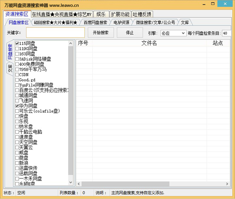Enable the 一木禾网盘 checkbox
Image resolution: width=235 pixels, height=199 pixels.
17,179
